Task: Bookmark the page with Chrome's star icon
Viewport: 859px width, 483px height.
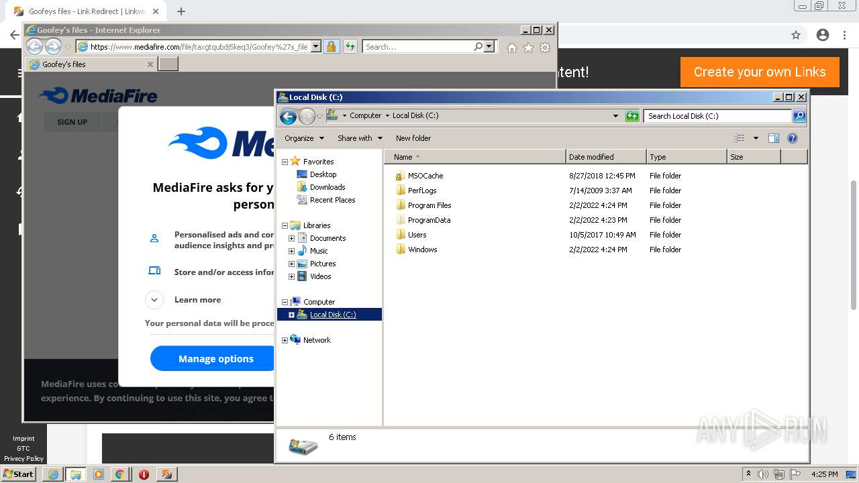Action: click(x=796, y=35)
